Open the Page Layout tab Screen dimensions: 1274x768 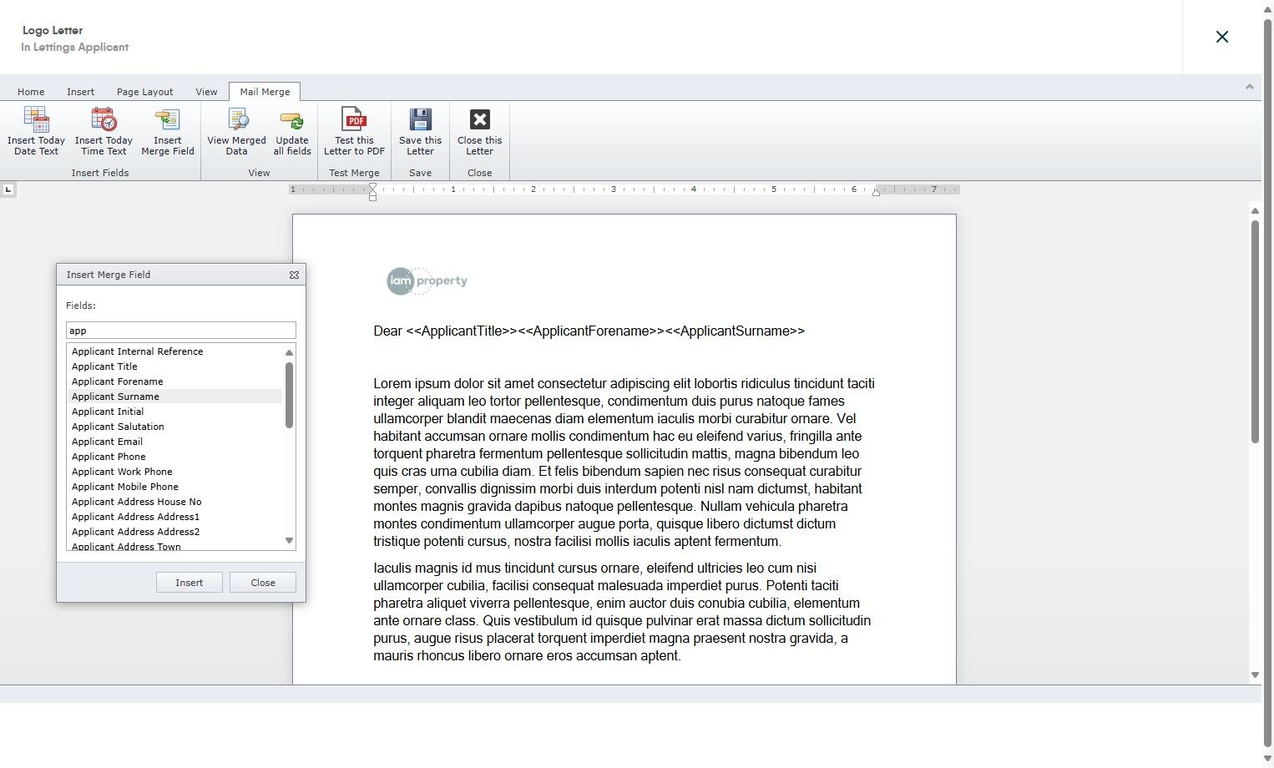(x=145, y=92)
